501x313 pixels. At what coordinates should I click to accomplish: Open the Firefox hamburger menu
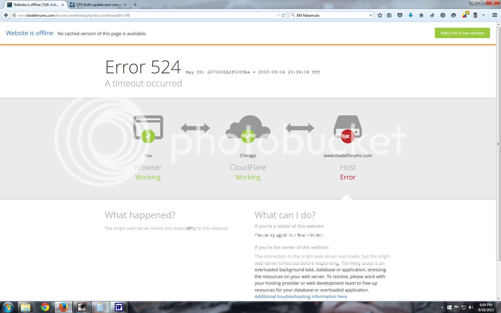494,15
